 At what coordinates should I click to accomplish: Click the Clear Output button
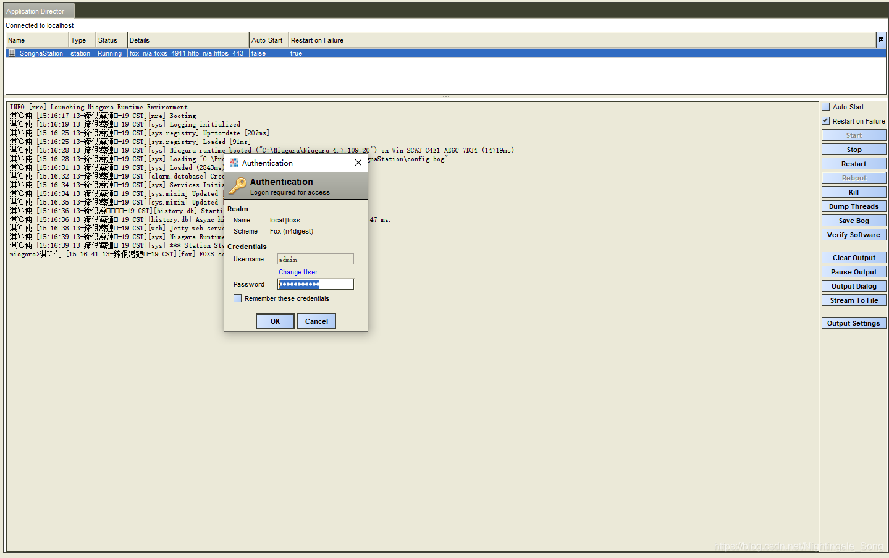(854, 258)
